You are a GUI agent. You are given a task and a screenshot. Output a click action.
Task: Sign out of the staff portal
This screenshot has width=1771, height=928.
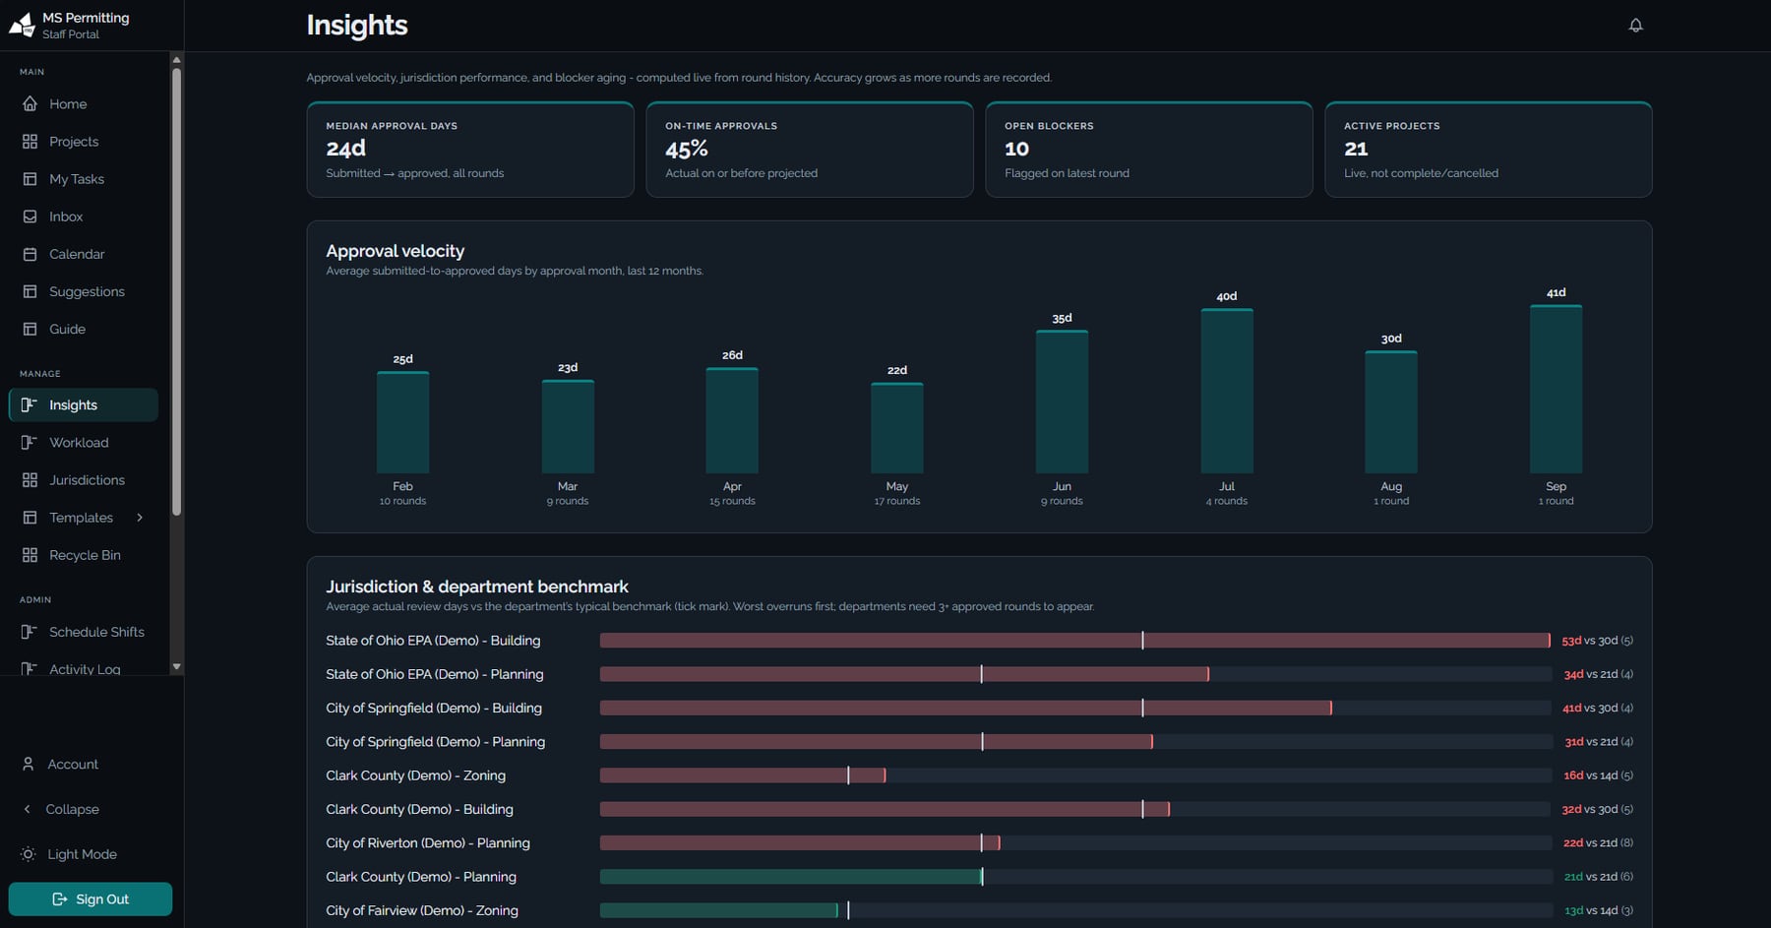pyautogui.click(x=91, y=899)
